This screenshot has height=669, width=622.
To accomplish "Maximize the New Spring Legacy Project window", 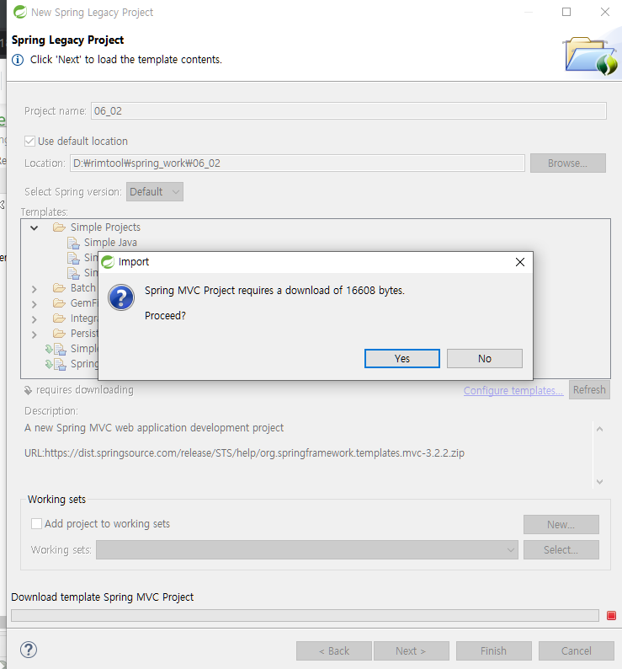I will coord(566,12).
